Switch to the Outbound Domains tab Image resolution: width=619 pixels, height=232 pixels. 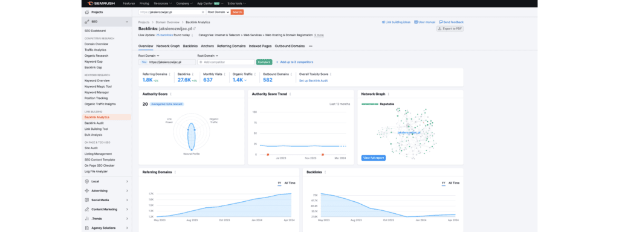[x=290, y=46]
